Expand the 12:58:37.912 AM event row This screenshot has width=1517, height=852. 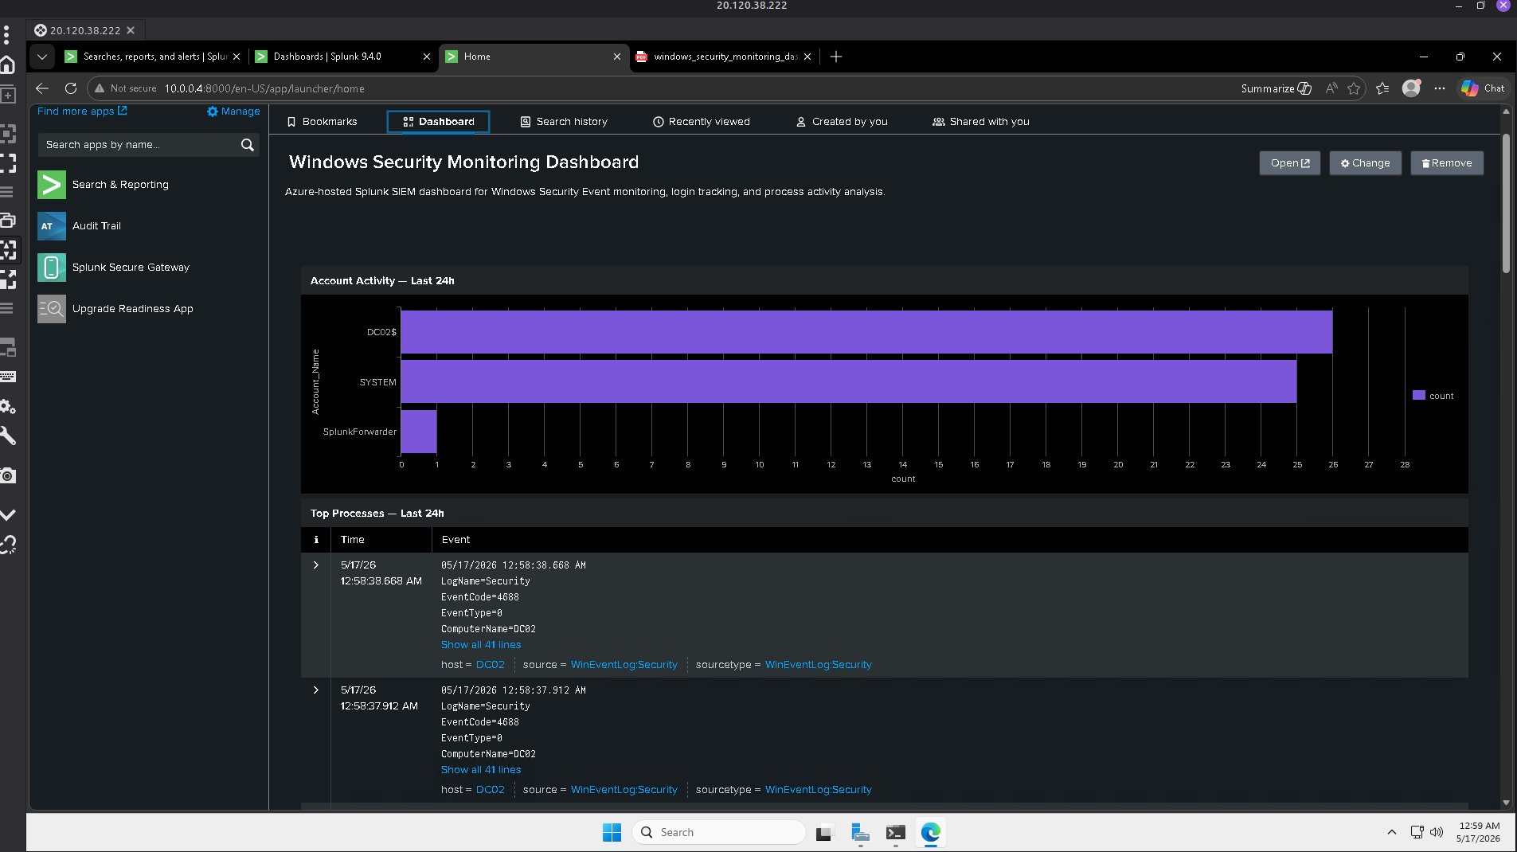pos(316,690)
